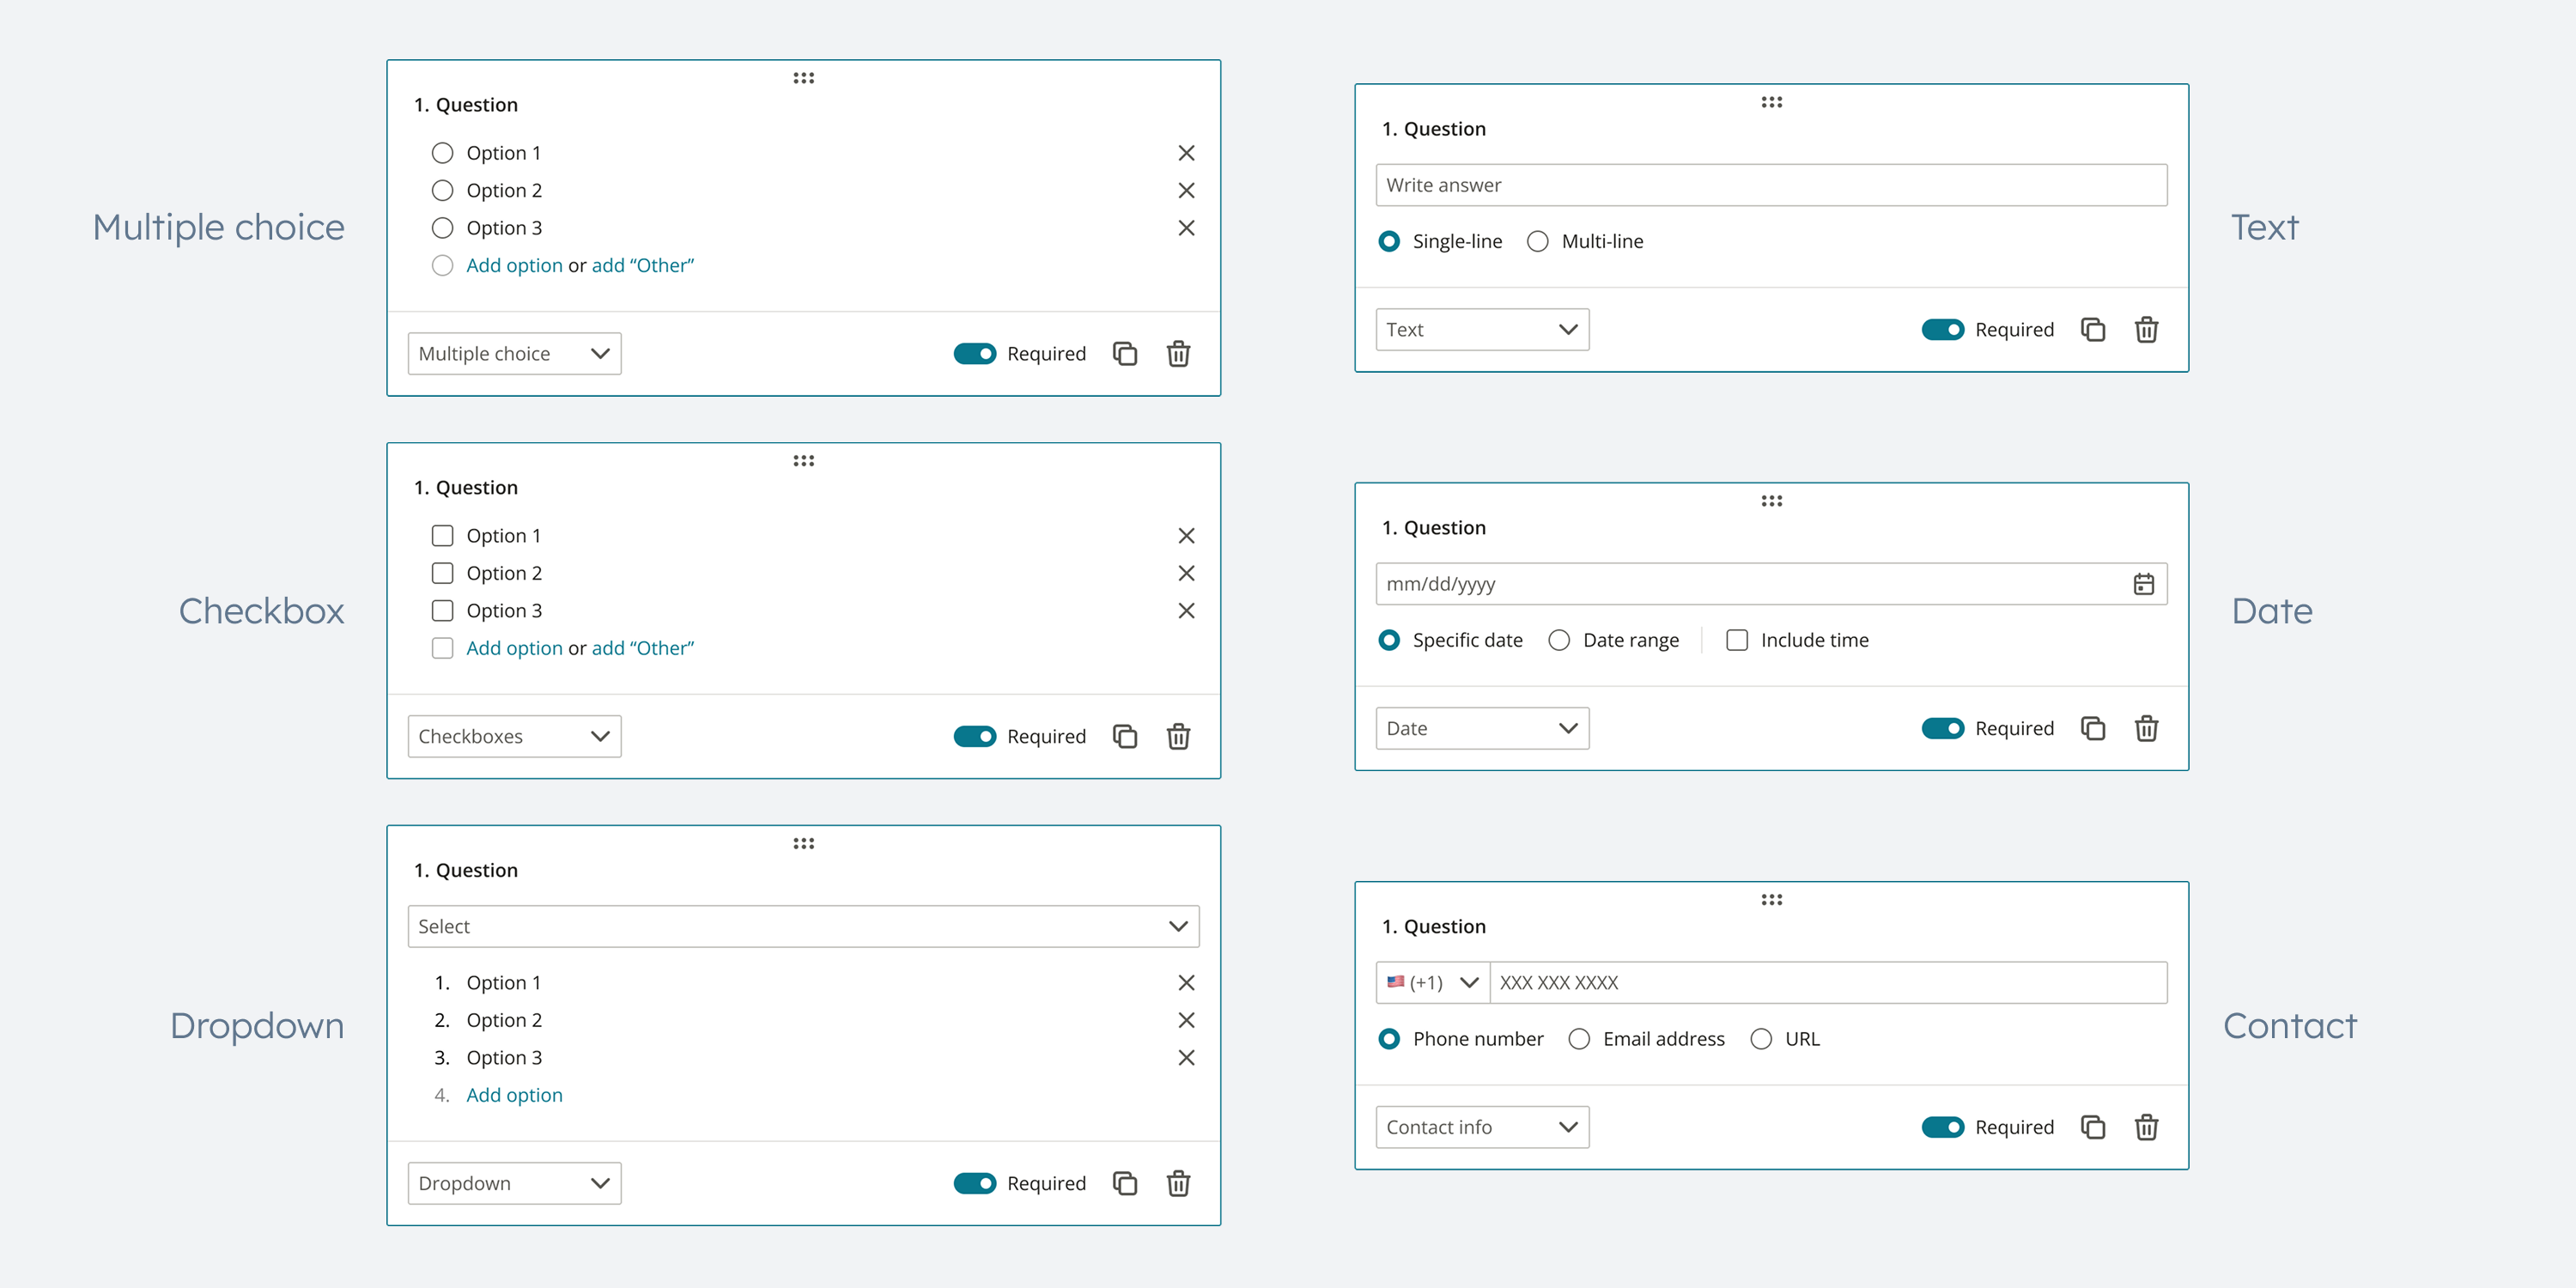Toggle Required switch in Dropdown card
Screen dimensions: 2576x1288
pos(974,1184)
